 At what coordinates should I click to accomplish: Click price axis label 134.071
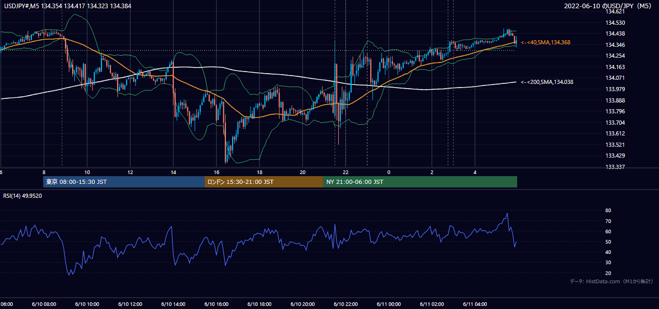coord(615,78)
